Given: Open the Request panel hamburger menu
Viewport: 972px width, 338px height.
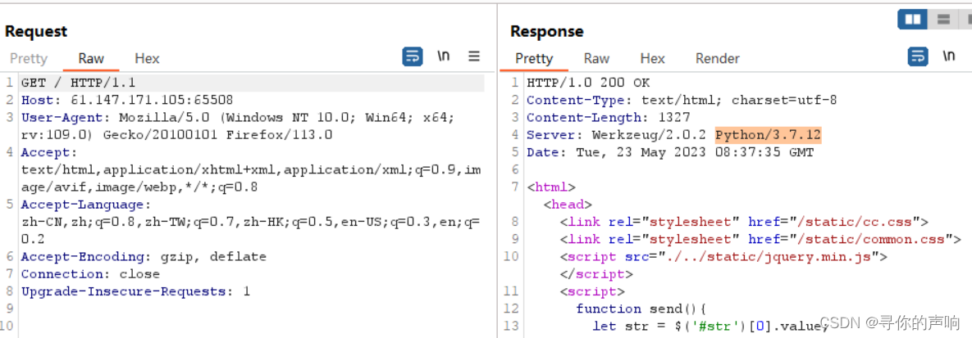Looking at the screenshot, I should [x=474, y=56].
